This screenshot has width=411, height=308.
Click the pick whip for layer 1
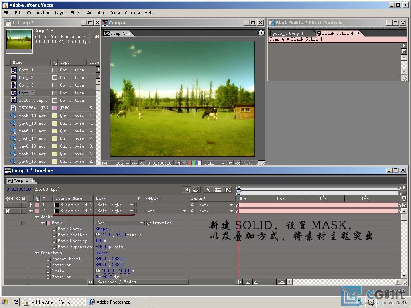tap(193, 205)
